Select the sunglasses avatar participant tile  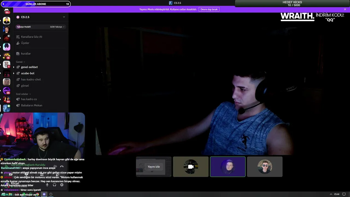coord(265,167)
